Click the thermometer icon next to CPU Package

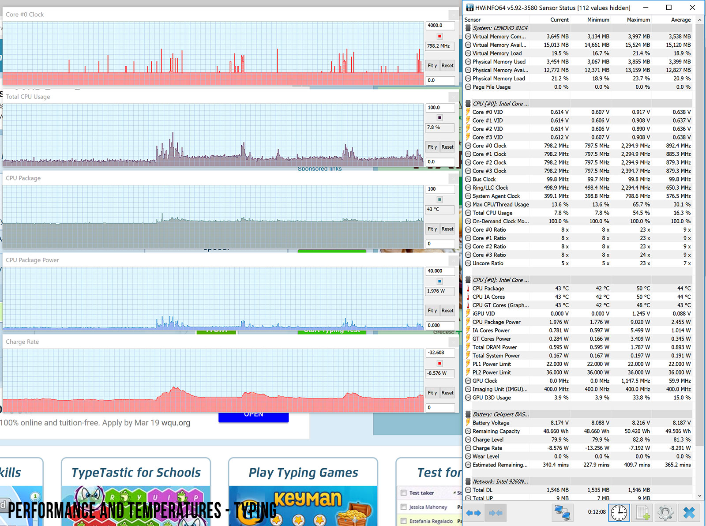coord(468,289)
